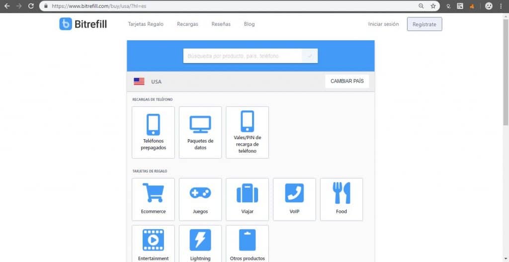Screen dimensions: 509x262
Task: Open the Tarjetas Regalo menu
Action: (x=146, y=24)
